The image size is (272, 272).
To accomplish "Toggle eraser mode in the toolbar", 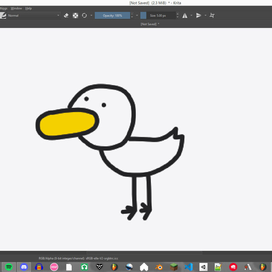I will (x=66, y=15).
